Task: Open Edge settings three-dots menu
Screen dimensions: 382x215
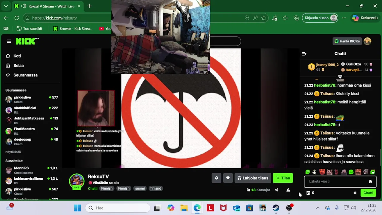Action: click(344, 18)
